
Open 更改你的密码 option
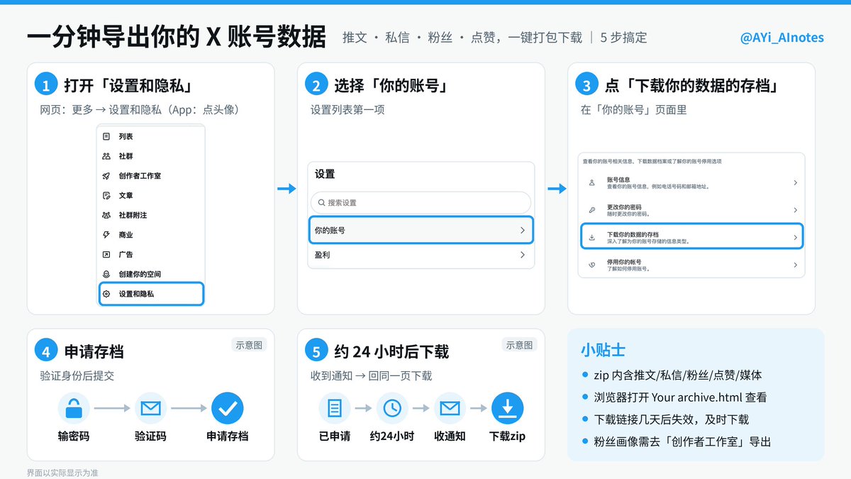click(x=691, y=210)
